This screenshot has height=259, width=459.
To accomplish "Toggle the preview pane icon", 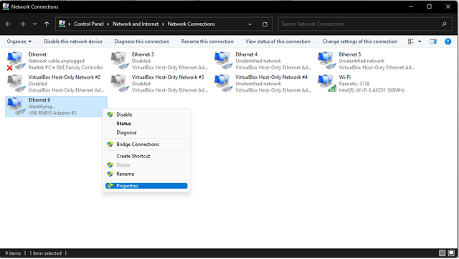I will tap(433, 41).
